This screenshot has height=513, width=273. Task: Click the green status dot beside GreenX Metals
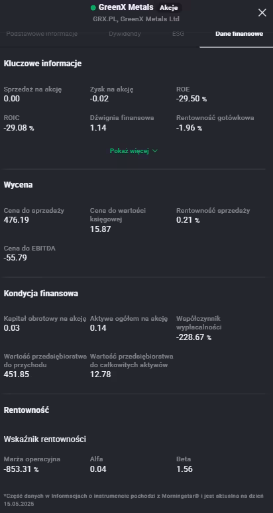tap(93, 7)
